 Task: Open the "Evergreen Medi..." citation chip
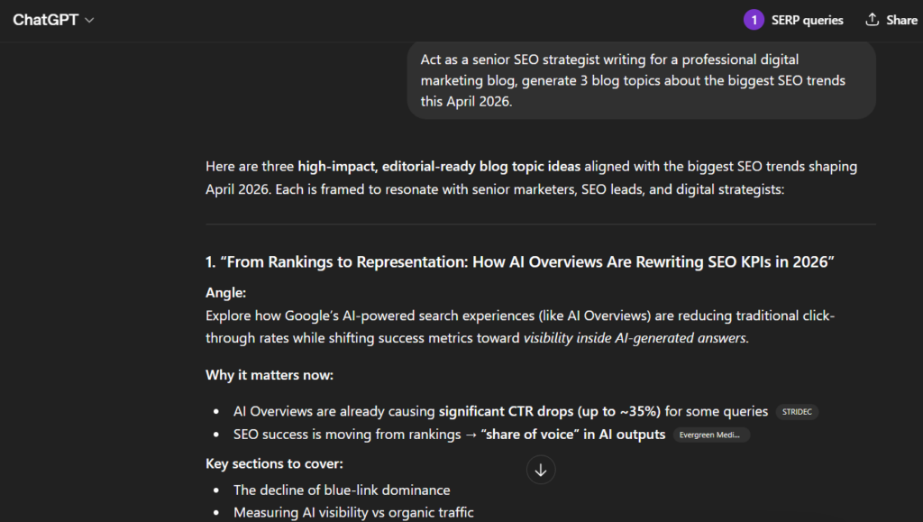coord(711,434)
